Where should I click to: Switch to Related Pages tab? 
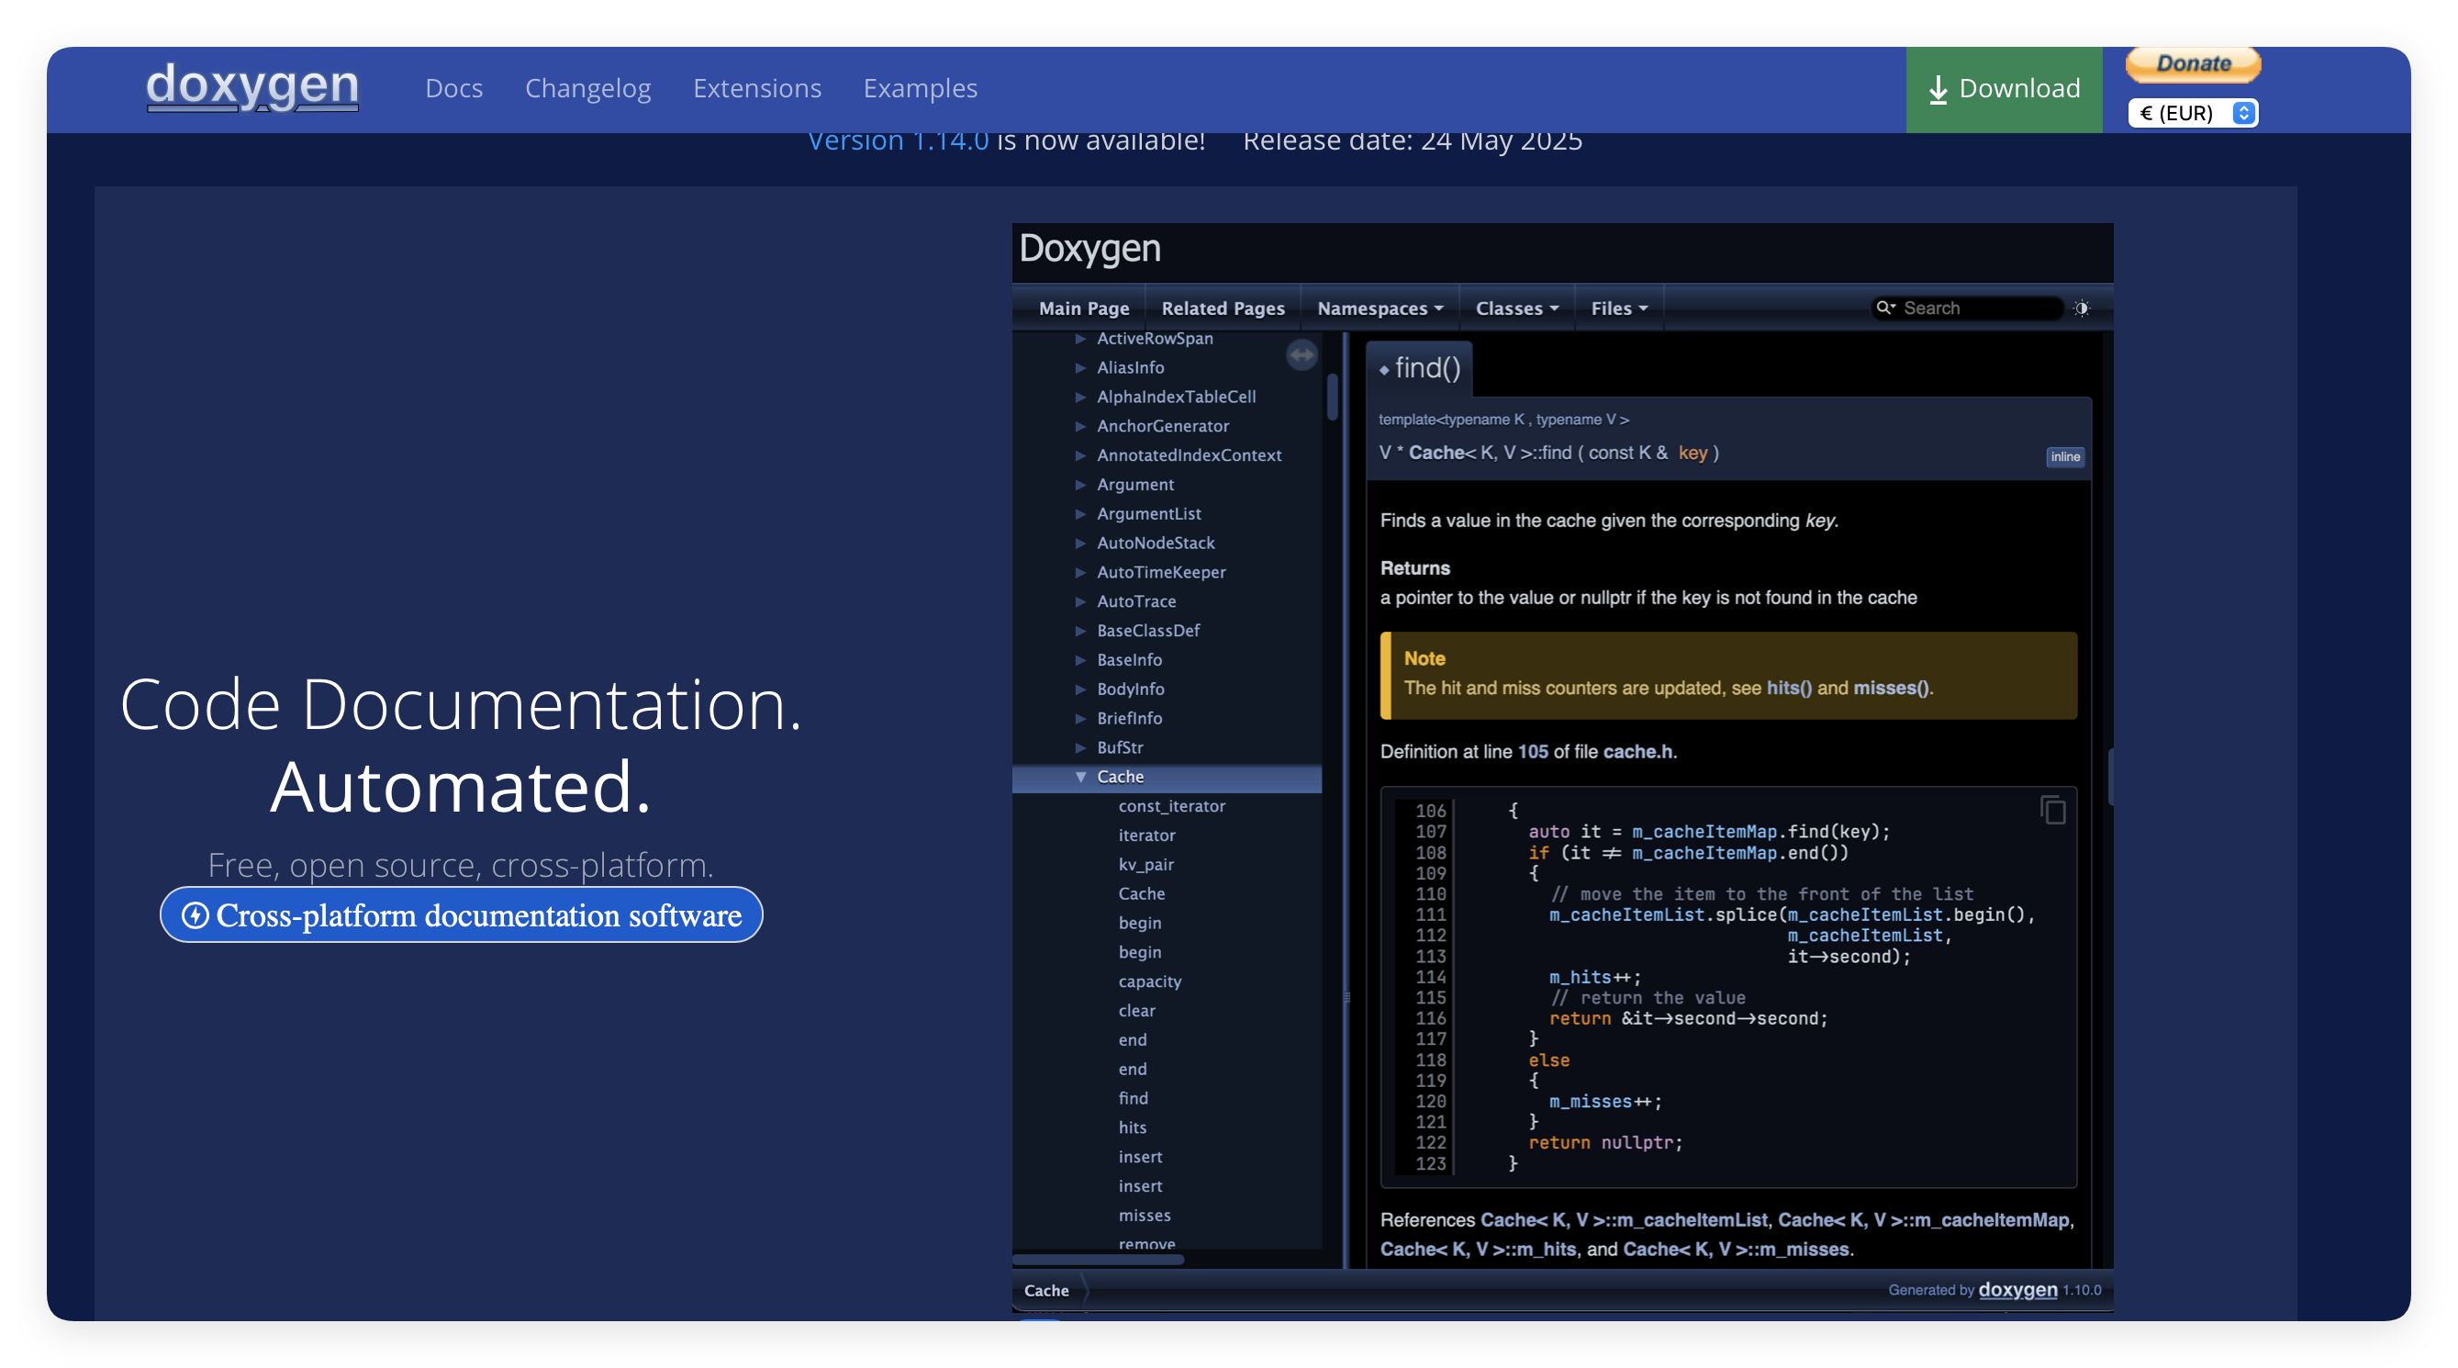(1223, 308)
